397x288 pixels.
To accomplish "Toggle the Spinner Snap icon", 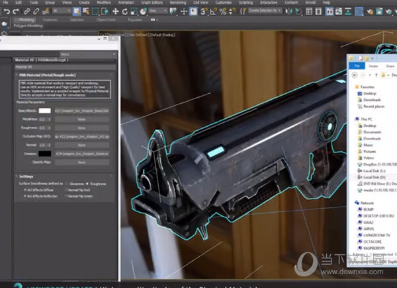I will tap(232, 11).
